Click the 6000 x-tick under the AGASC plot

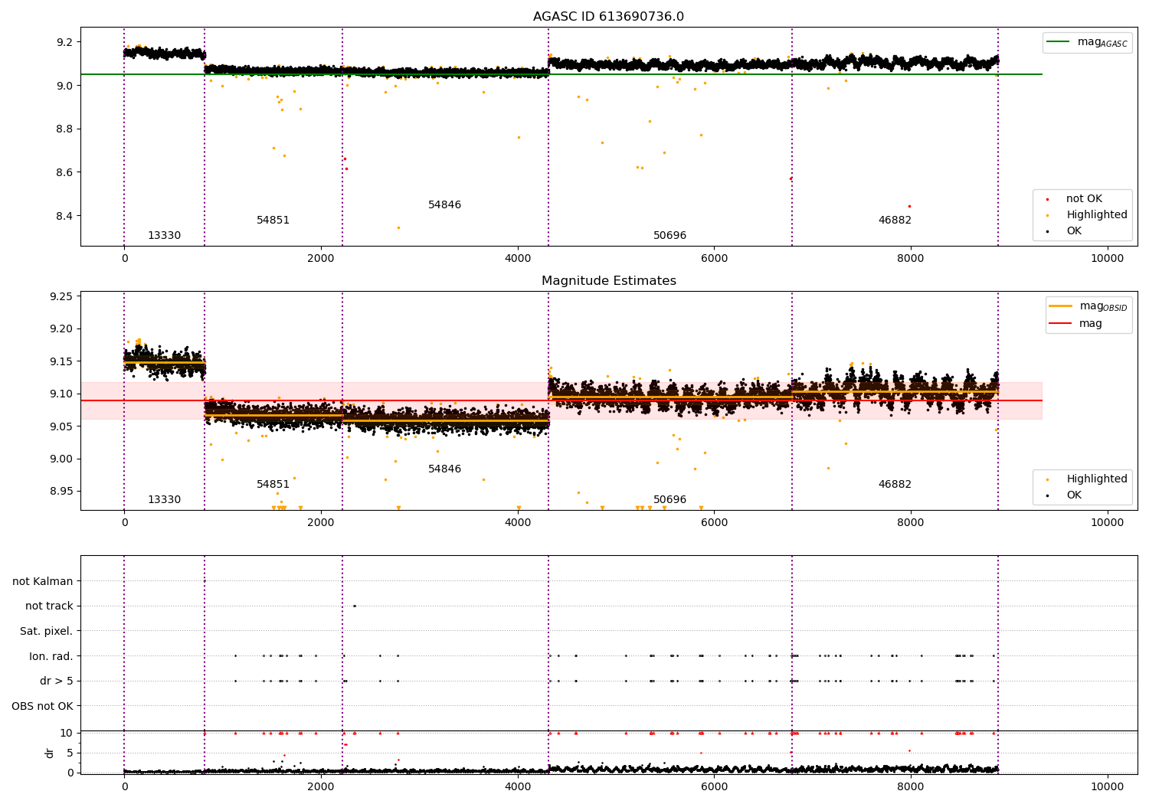pyautogui.click(x=714, y=259)
